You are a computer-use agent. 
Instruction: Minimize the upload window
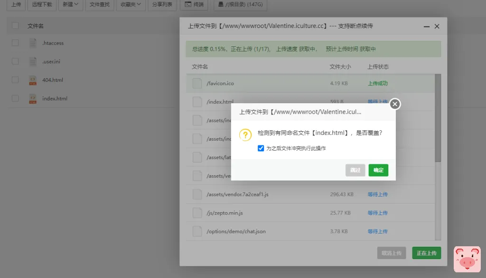(427, 27)
